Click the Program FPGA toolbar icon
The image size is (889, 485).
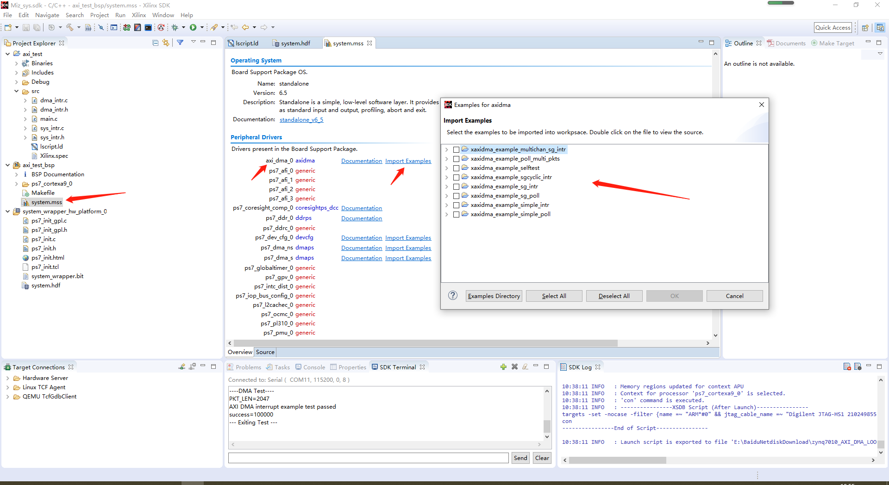126,28
